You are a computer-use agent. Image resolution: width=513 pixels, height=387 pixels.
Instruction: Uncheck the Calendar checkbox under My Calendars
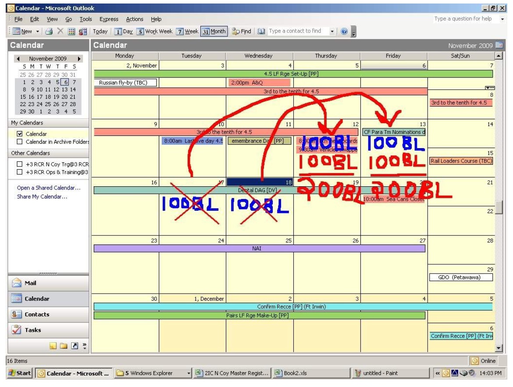click(19, 134)
